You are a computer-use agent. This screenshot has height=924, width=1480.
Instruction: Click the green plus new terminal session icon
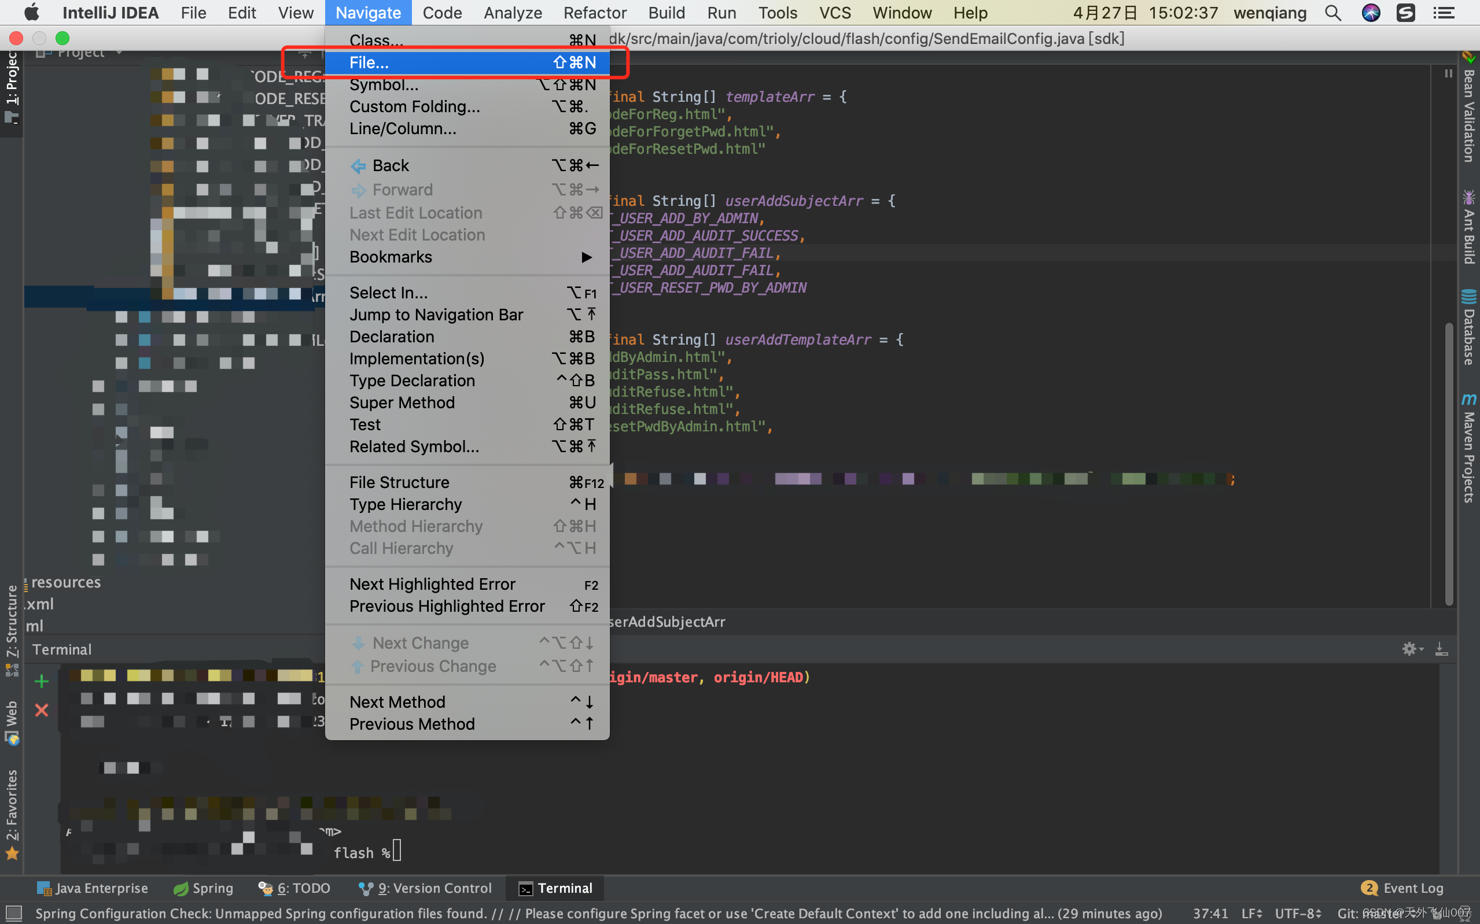42,680
